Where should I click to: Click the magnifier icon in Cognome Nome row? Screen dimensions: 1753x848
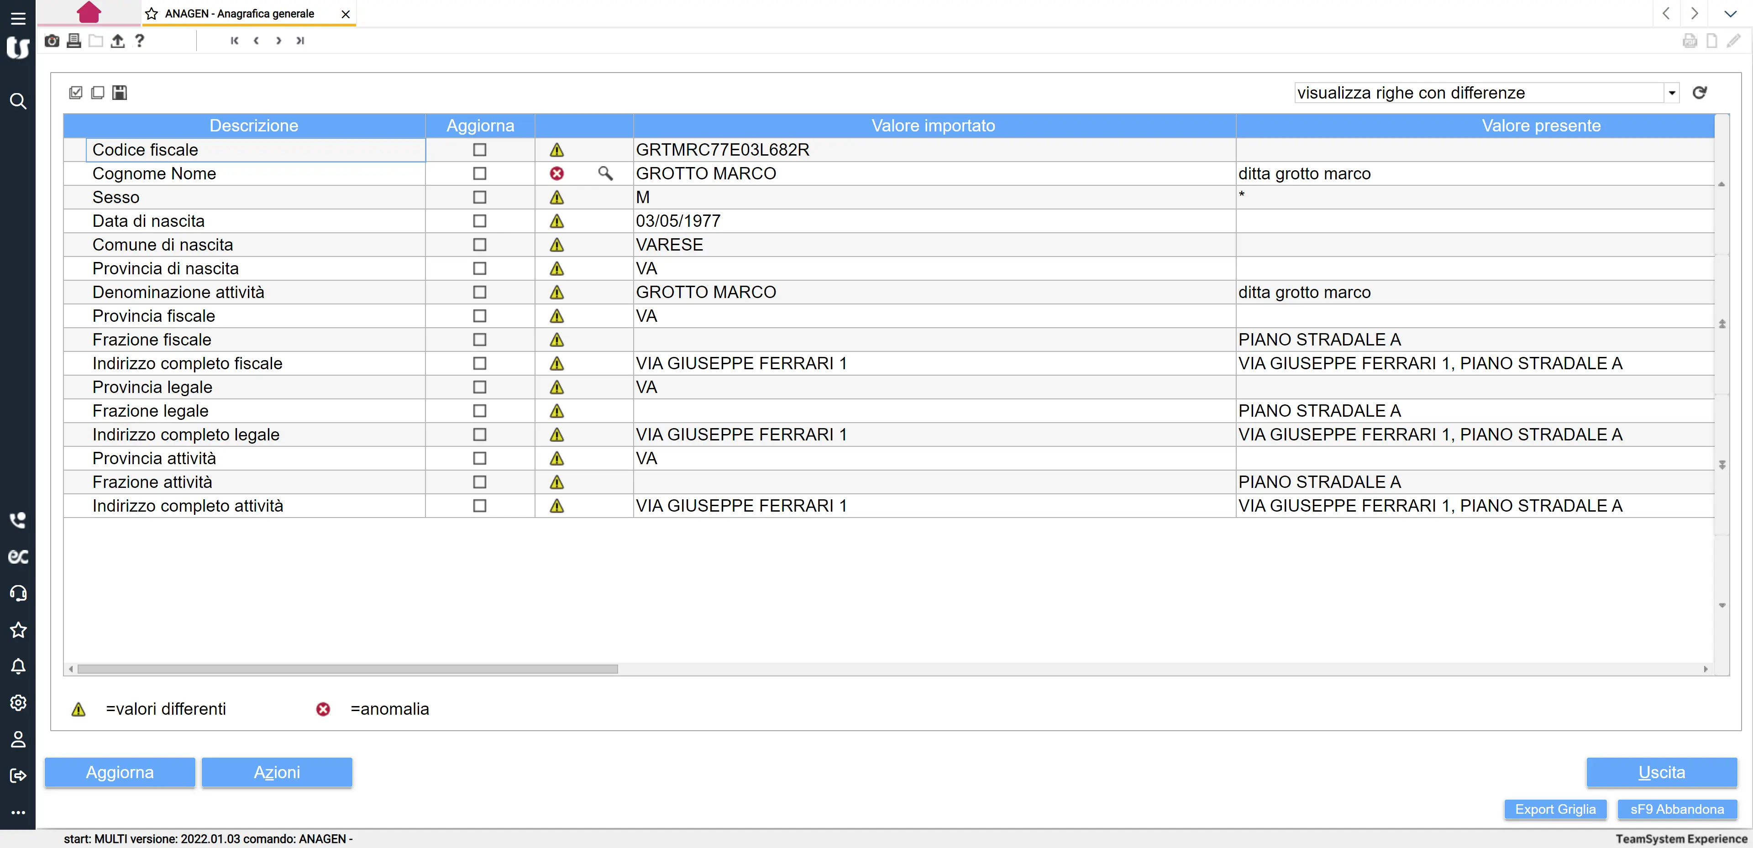[605, 173]
